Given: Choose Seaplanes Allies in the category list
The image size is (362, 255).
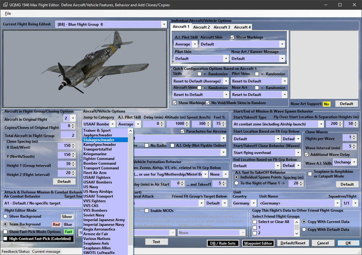Looking at the screenshot, I should 105,248.
